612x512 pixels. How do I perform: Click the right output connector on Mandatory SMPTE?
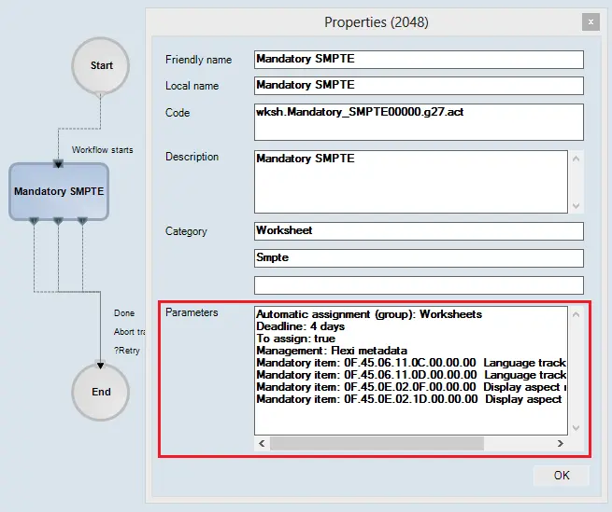[x=82, y=221]
